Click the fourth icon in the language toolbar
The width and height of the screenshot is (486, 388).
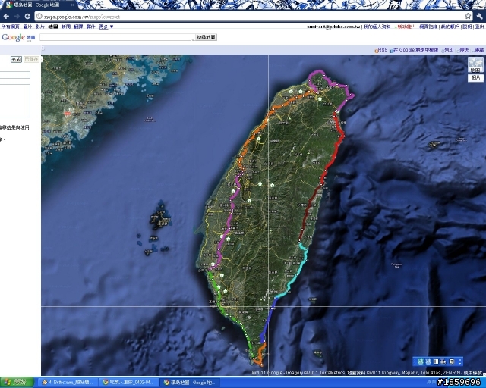pos(443,361)
